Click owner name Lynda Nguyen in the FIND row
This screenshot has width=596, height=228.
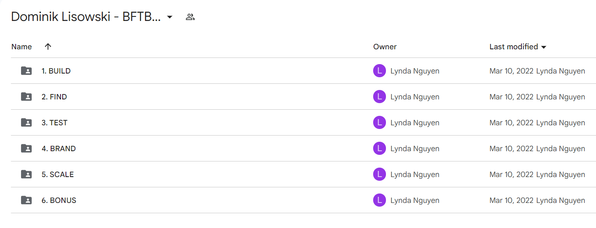[x=415, y=97]
